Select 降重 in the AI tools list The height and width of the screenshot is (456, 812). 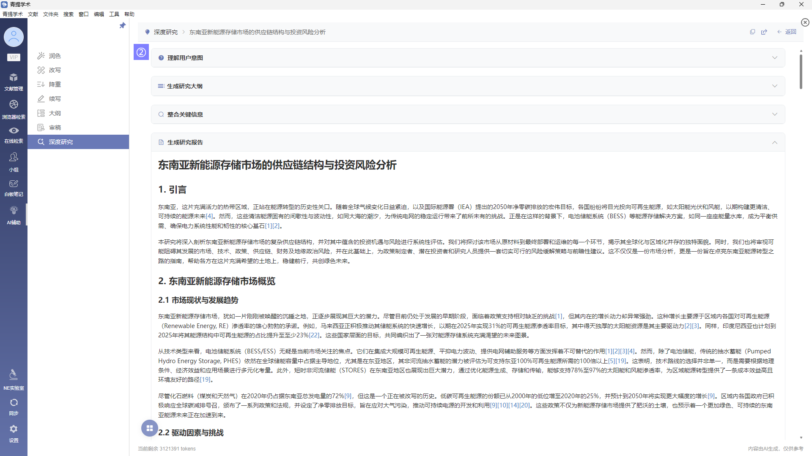tap(55, 84)
